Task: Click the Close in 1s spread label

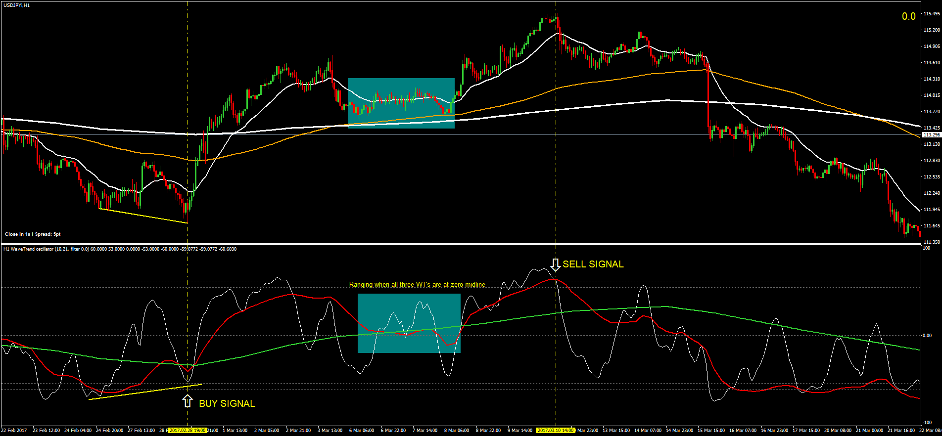Action: 33,234
